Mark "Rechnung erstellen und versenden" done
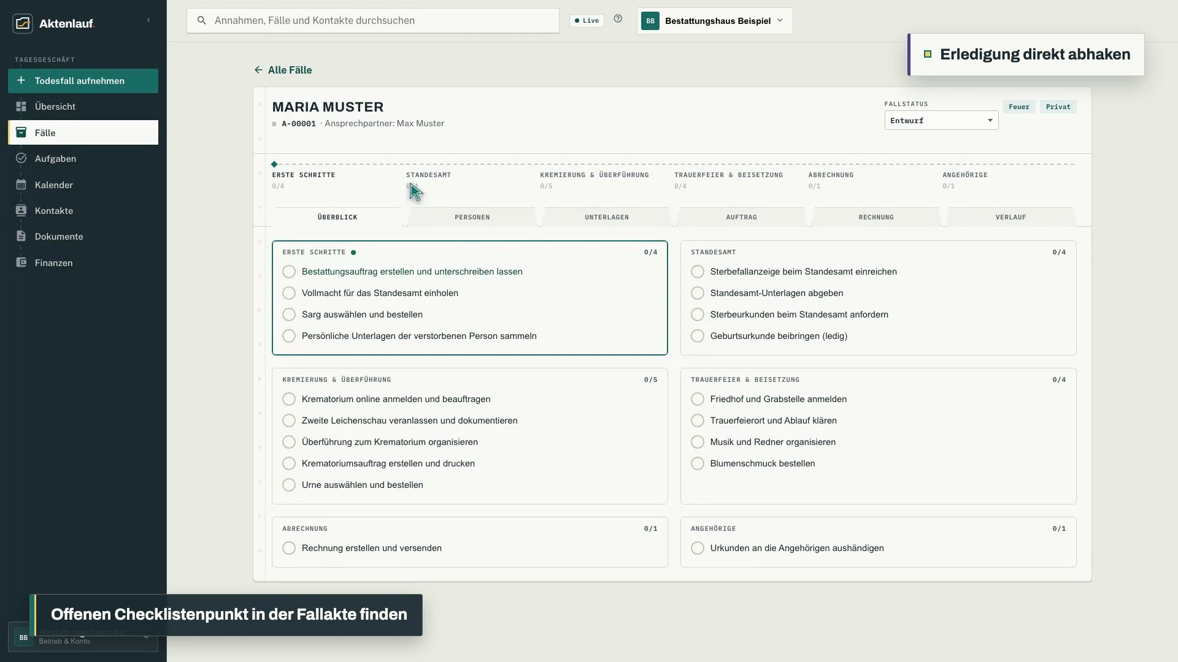Image resolution: width=1178 pixels, height=662 pixels. click(x=289, y=548)
